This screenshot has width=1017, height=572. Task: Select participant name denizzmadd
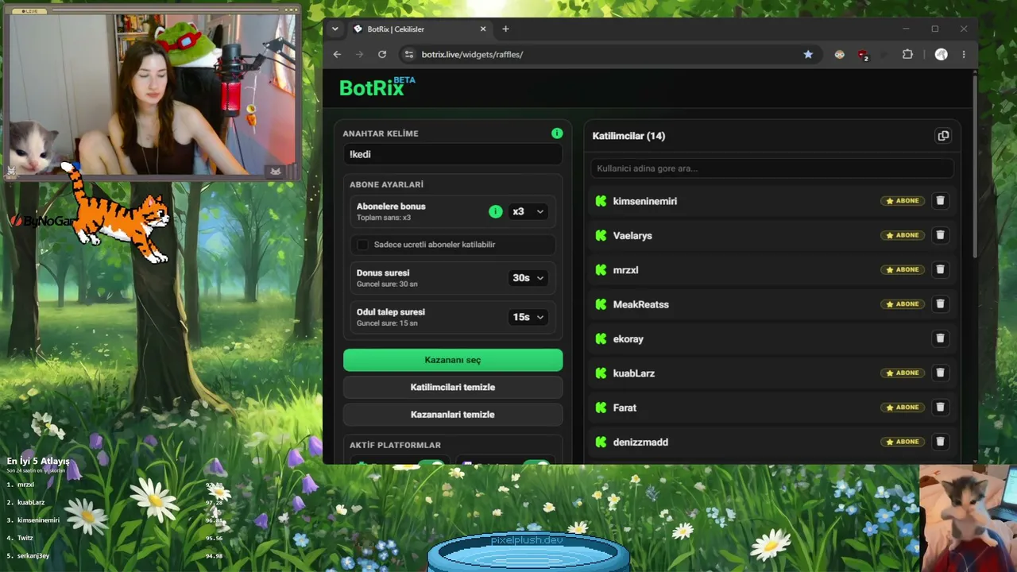coord(640,442)
